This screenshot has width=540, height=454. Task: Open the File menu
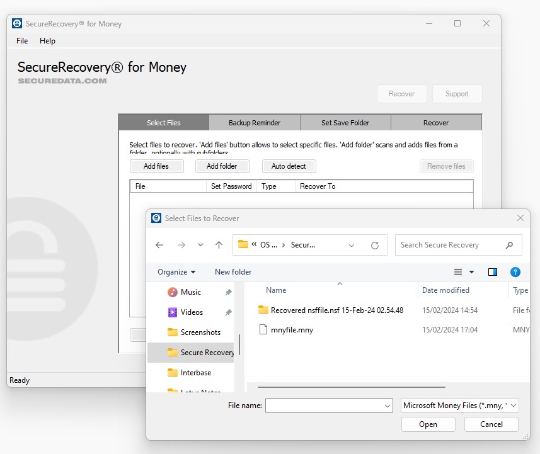click(22, 41)
